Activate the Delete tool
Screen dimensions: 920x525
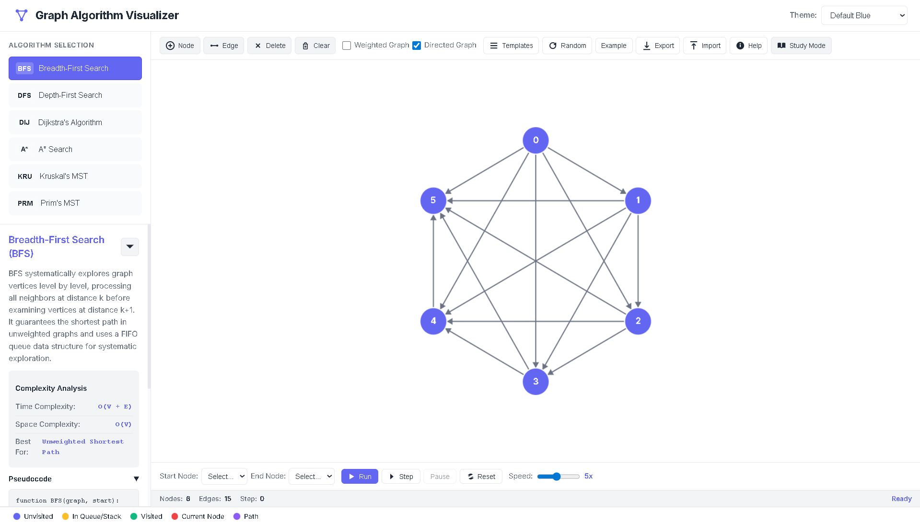click(269, 46)
